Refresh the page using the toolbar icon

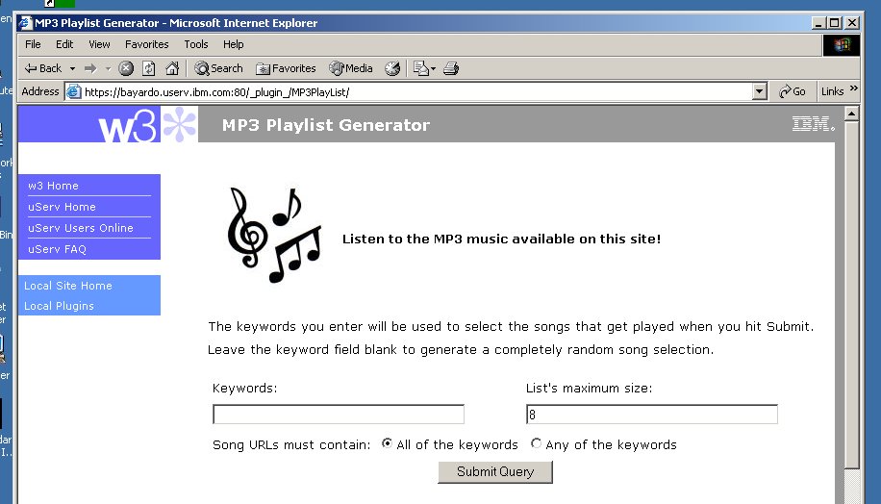point(149,68)
